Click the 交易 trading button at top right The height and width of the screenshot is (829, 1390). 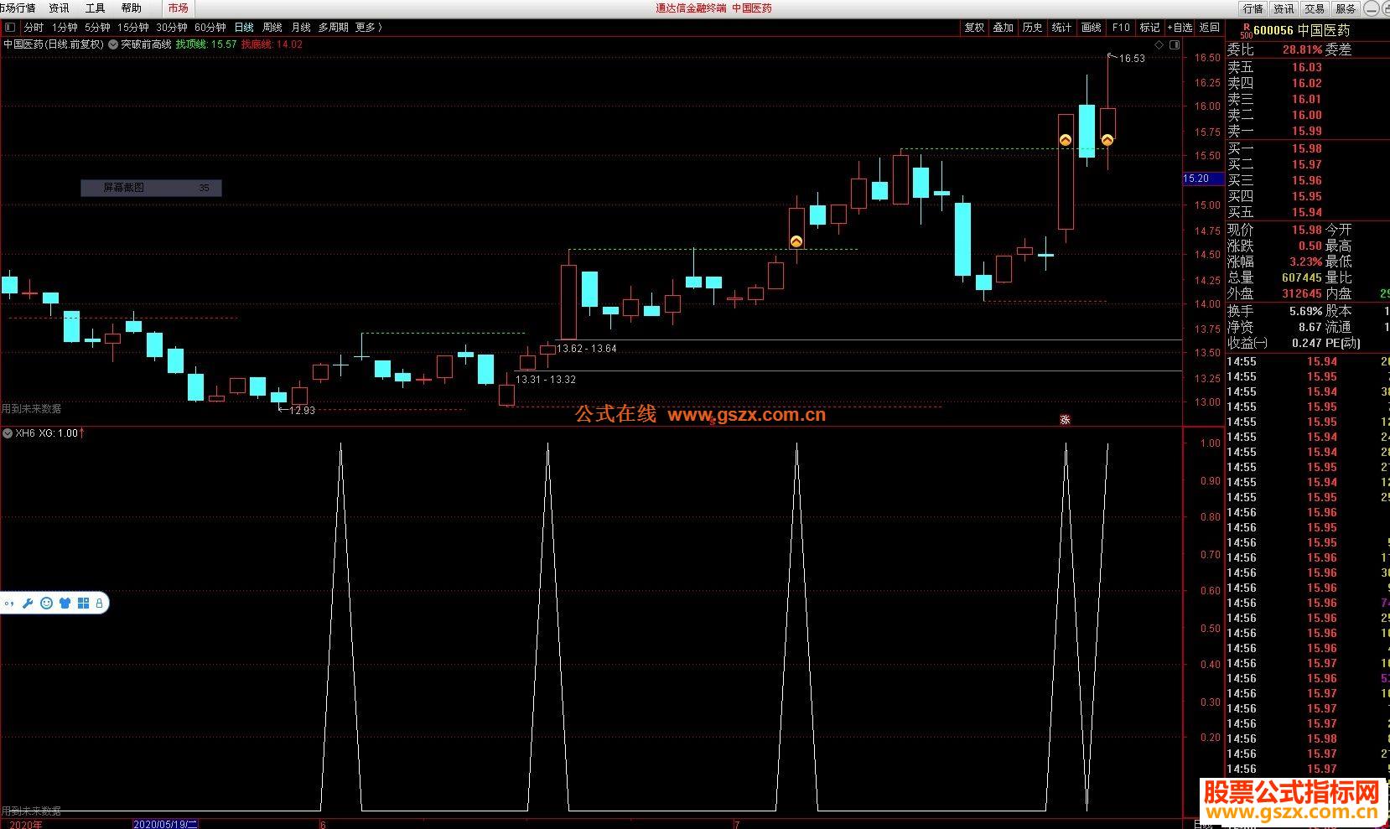[x=1315, y=8]
